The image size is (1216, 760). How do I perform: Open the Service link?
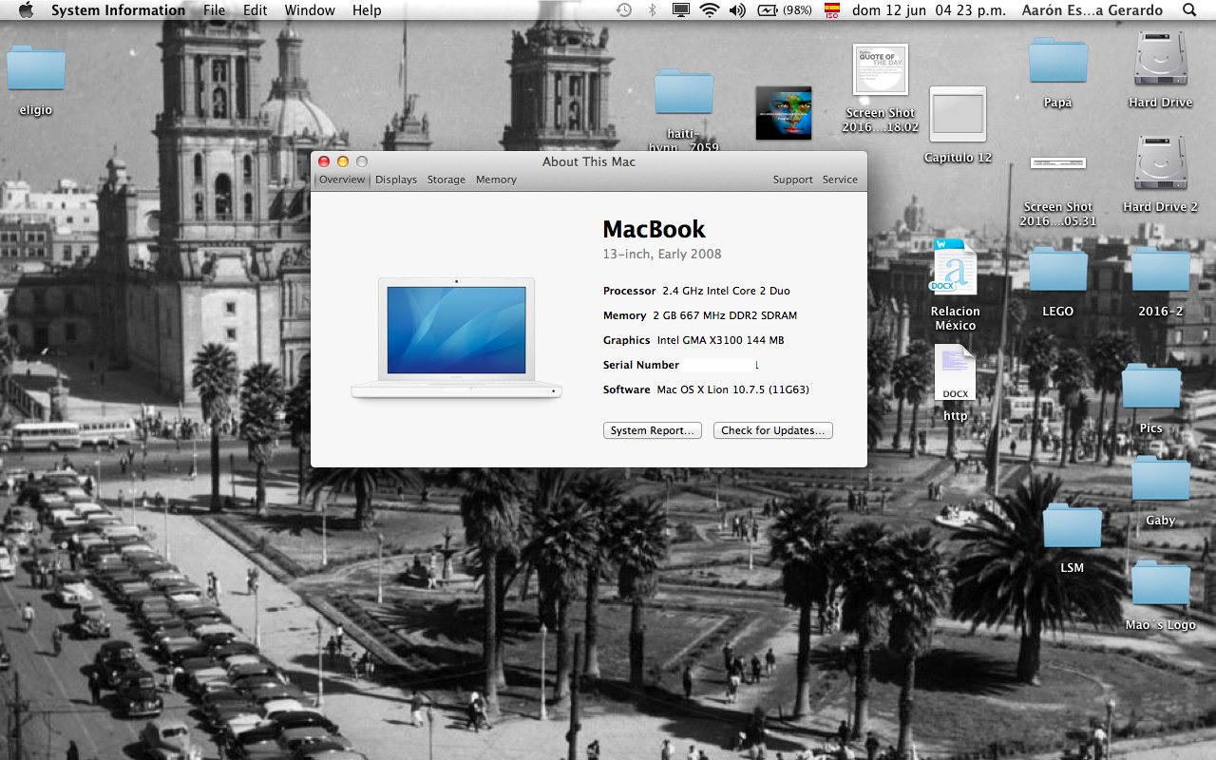tap(840, 180)
